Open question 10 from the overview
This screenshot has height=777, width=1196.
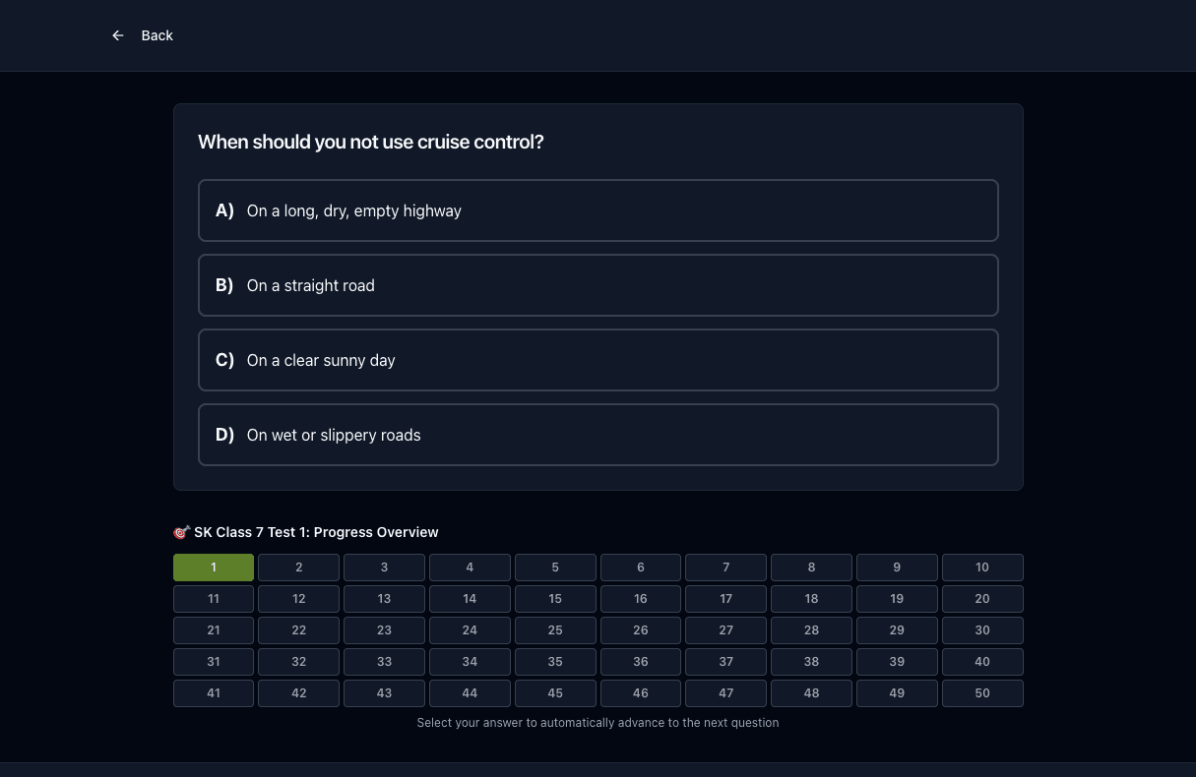point(982,568)
